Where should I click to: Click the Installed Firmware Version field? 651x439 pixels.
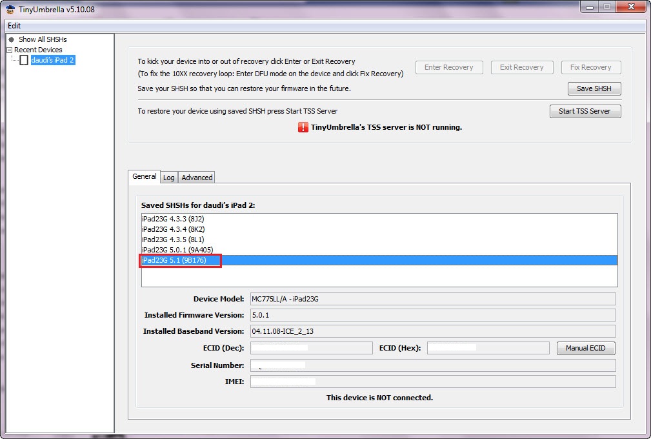[433, 315]
